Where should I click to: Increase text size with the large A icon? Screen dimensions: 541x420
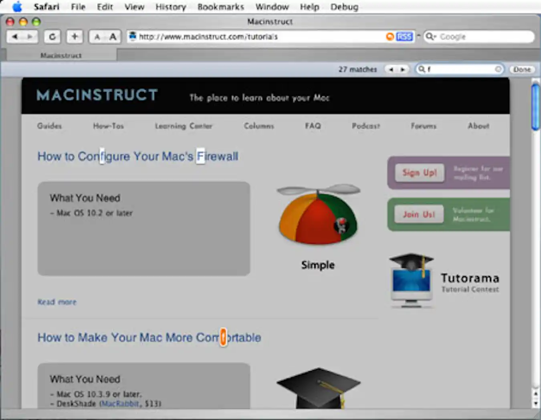coord(113,37)
